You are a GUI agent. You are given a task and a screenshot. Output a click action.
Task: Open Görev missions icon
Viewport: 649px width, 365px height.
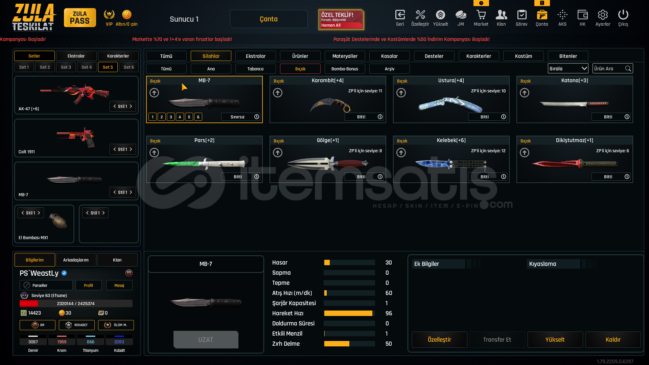coord(521,15)
